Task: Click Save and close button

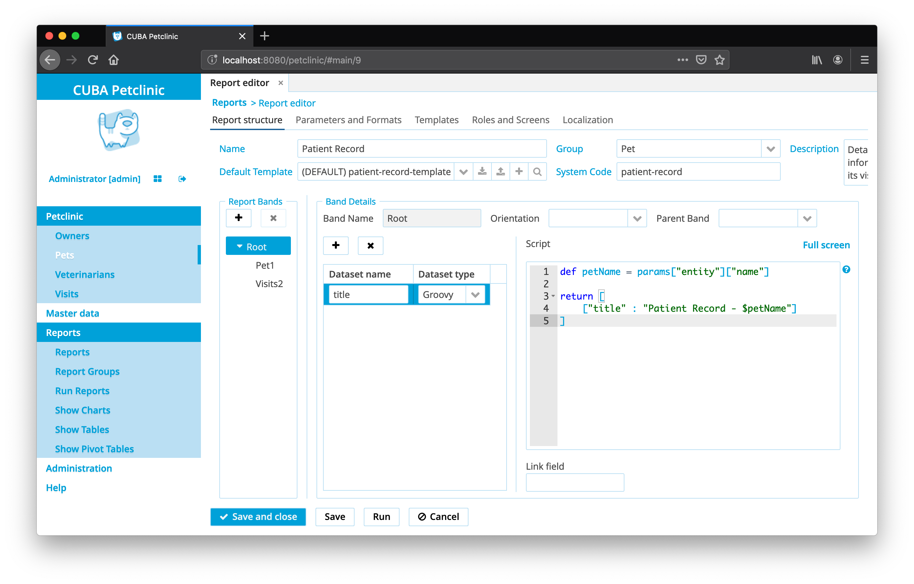Action: (258, 516)
